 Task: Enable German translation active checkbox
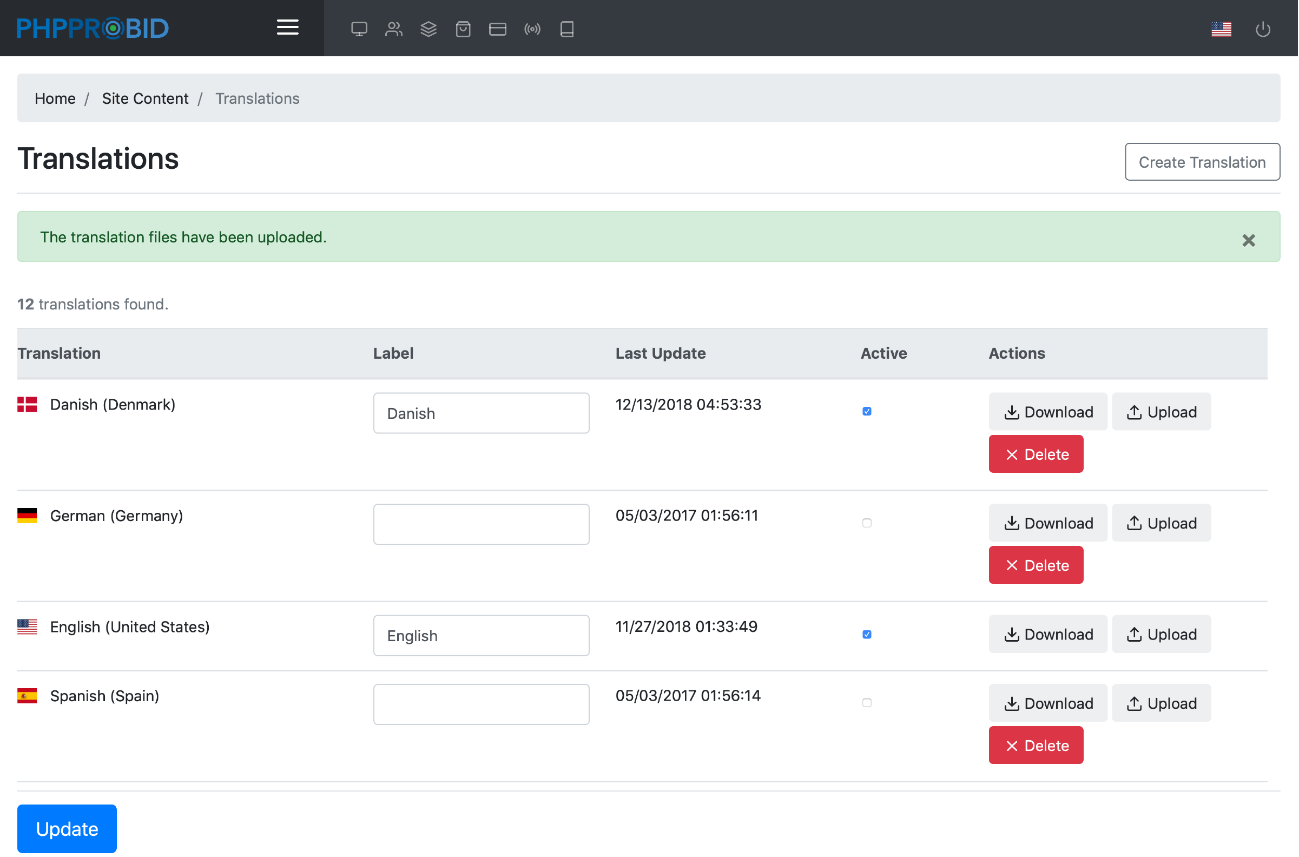(867, 523)
